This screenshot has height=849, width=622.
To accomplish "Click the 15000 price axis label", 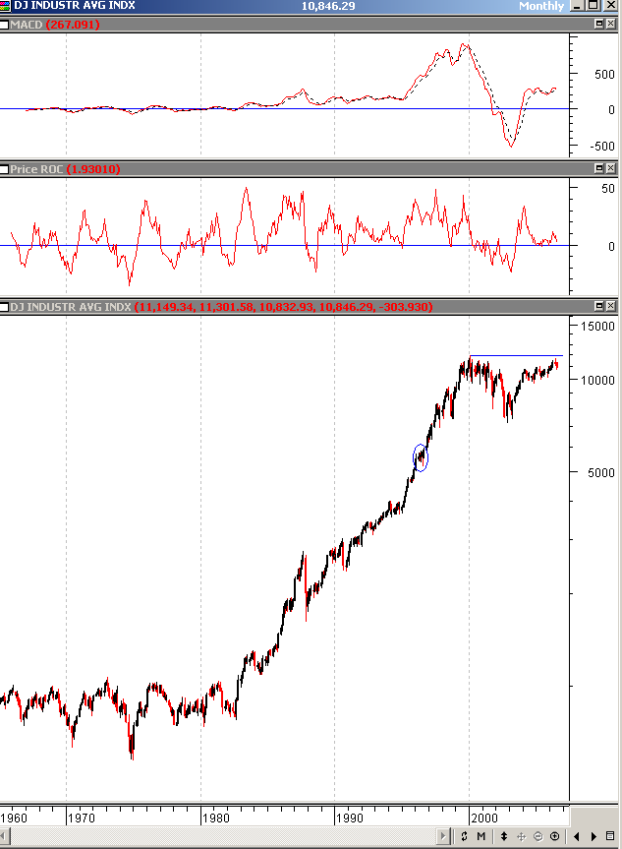I will pos(597,326).
